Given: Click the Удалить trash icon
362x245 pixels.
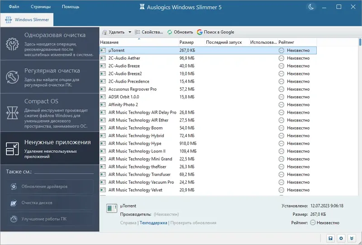Looking at the screenshot, I should (105, 32).
